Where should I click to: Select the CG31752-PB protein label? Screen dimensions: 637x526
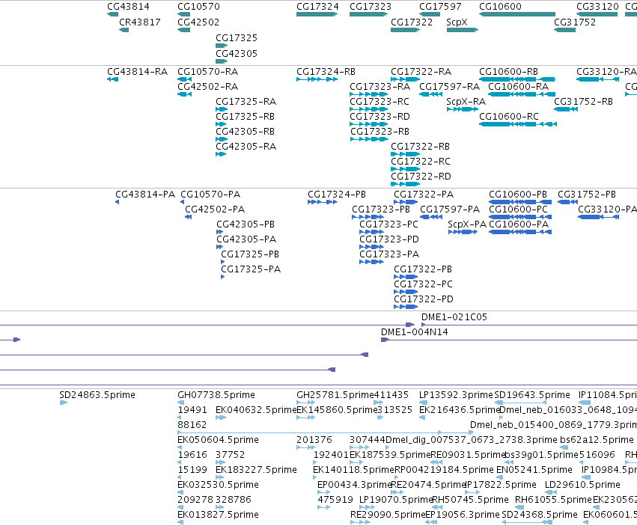(587, 194)
